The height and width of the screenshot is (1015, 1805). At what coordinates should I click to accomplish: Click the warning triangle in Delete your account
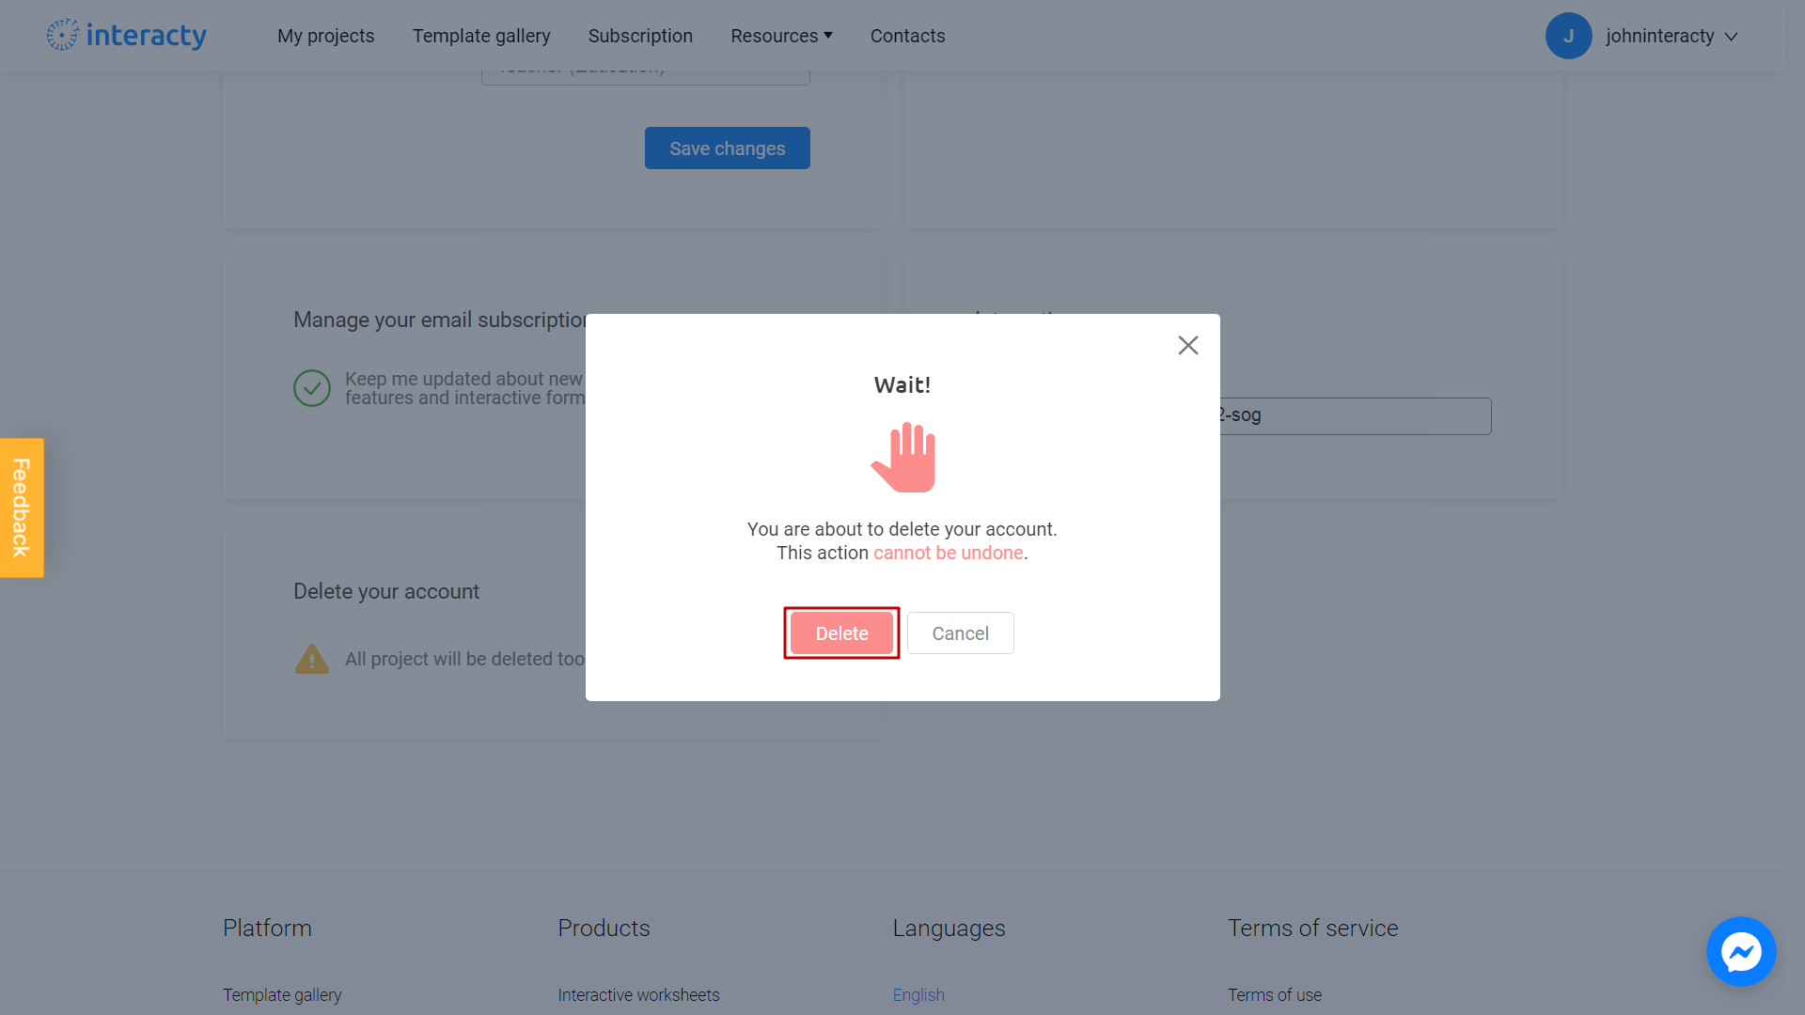coord(311,659)
